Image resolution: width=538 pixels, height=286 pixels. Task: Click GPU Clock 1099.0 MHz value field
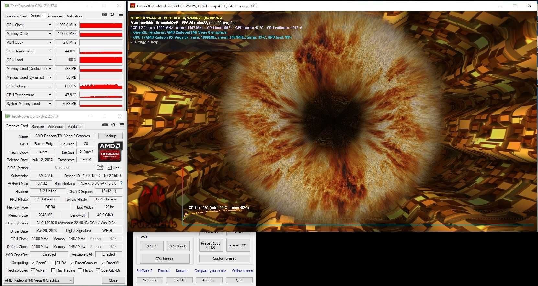[66, 25]
